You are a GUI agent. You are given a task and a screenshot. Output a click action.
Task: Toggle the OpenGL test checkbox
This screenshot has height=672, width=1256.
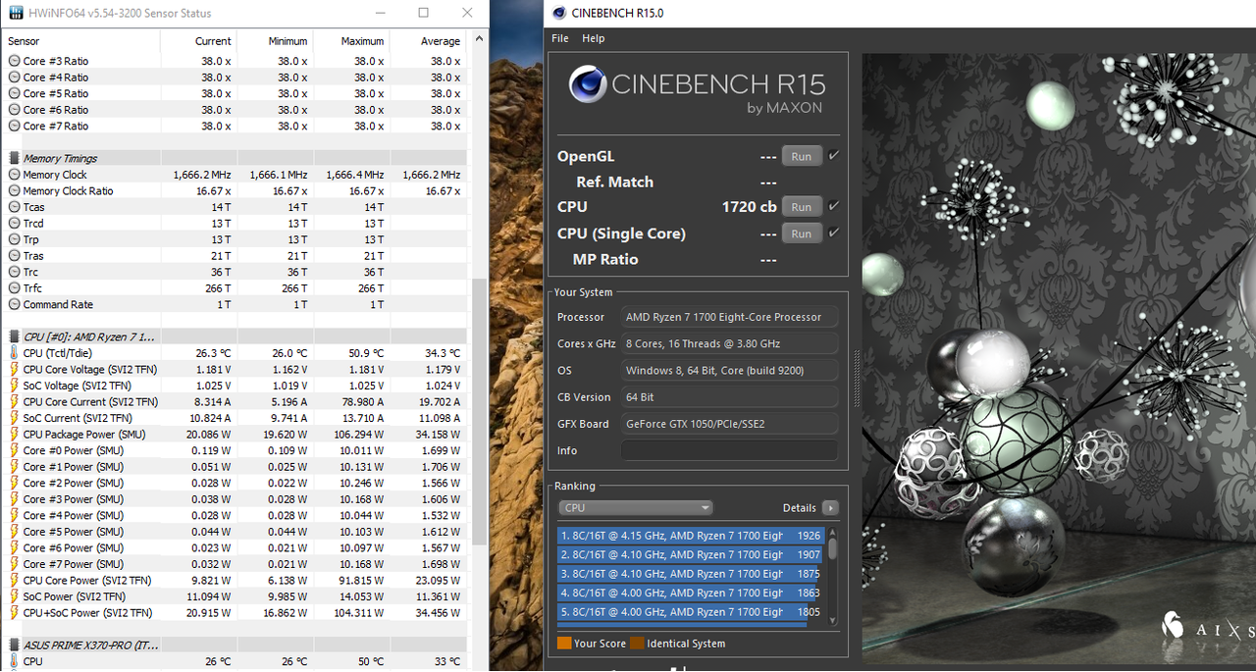point(833,155)
